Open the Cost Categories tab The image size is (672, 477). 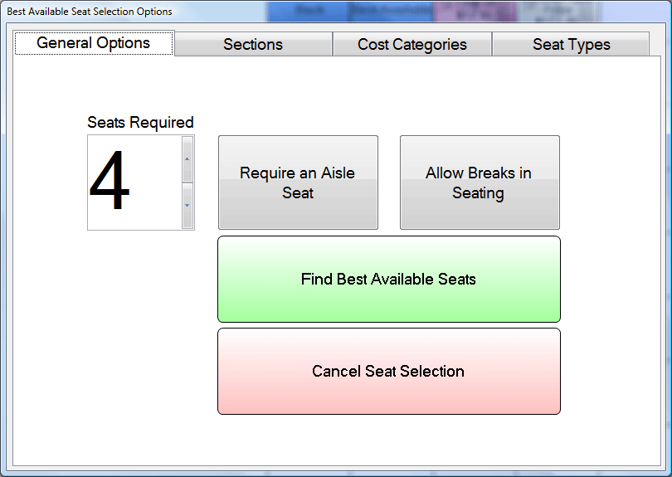pos(412,45)
